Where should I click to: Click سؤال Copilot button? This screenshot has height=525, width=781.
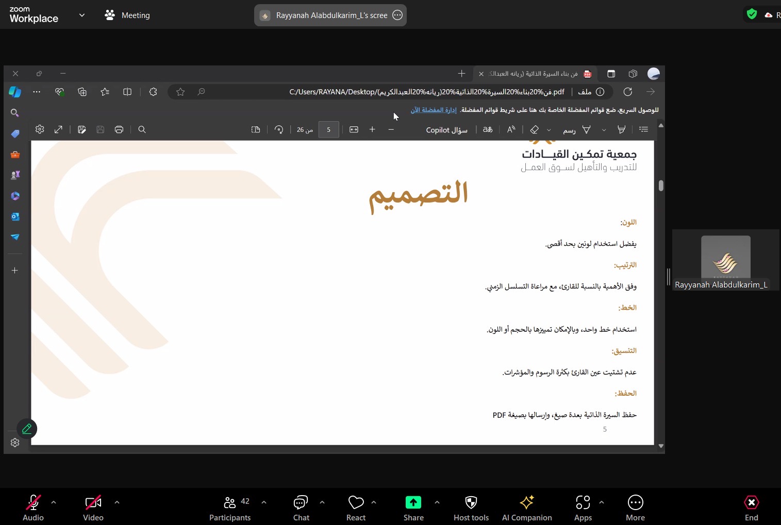[446, 130]
